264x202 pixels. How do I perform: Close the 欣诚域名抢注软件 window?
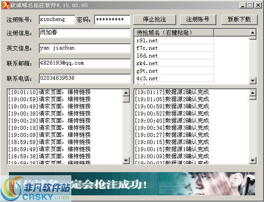(258, 5)
